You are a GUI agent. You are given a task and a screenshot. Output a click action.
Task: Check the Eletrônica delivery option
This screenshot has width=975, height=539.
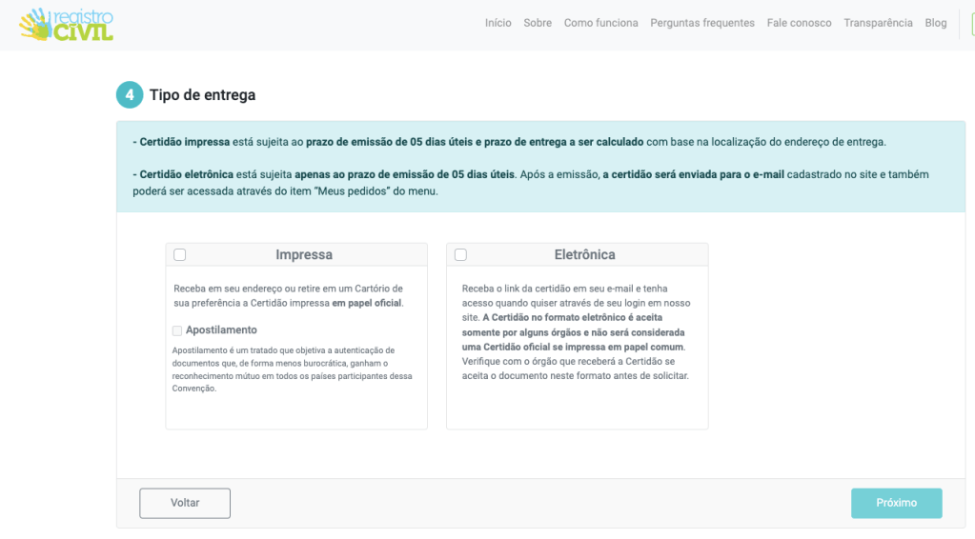[460, 254]
